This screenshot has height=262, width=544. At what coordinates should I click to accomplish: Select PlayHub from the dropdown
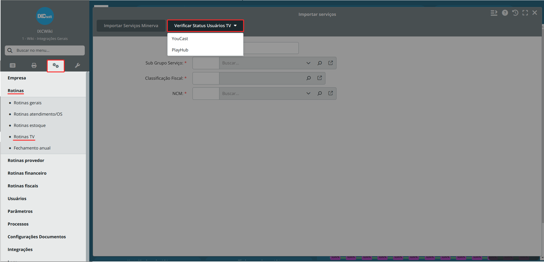[205, 50]
